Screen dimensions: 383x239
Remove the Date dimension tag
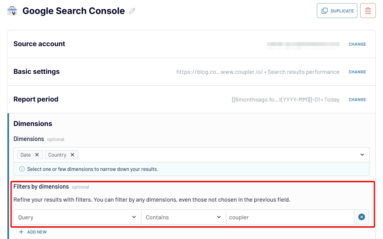tap(37, 155)
